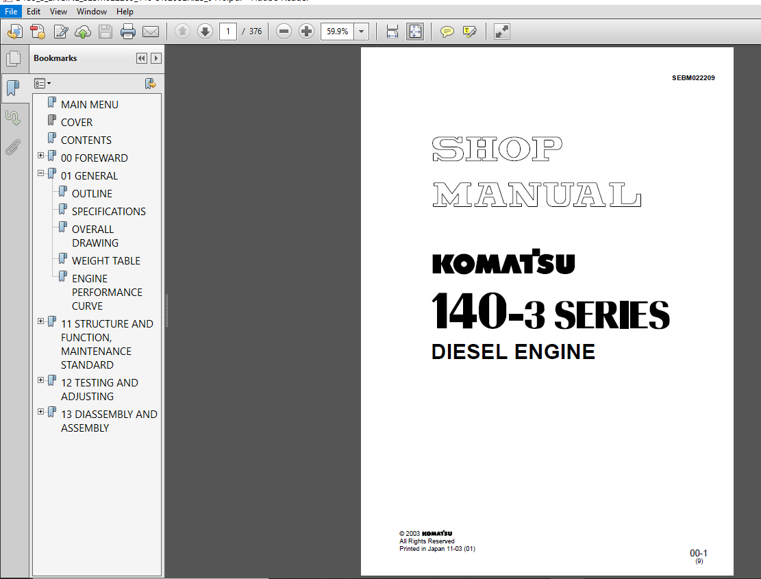Expand the 11 STRUCTURE AND FUNCTION node
The image size is (761, 579).
click(x=41, y=321)
